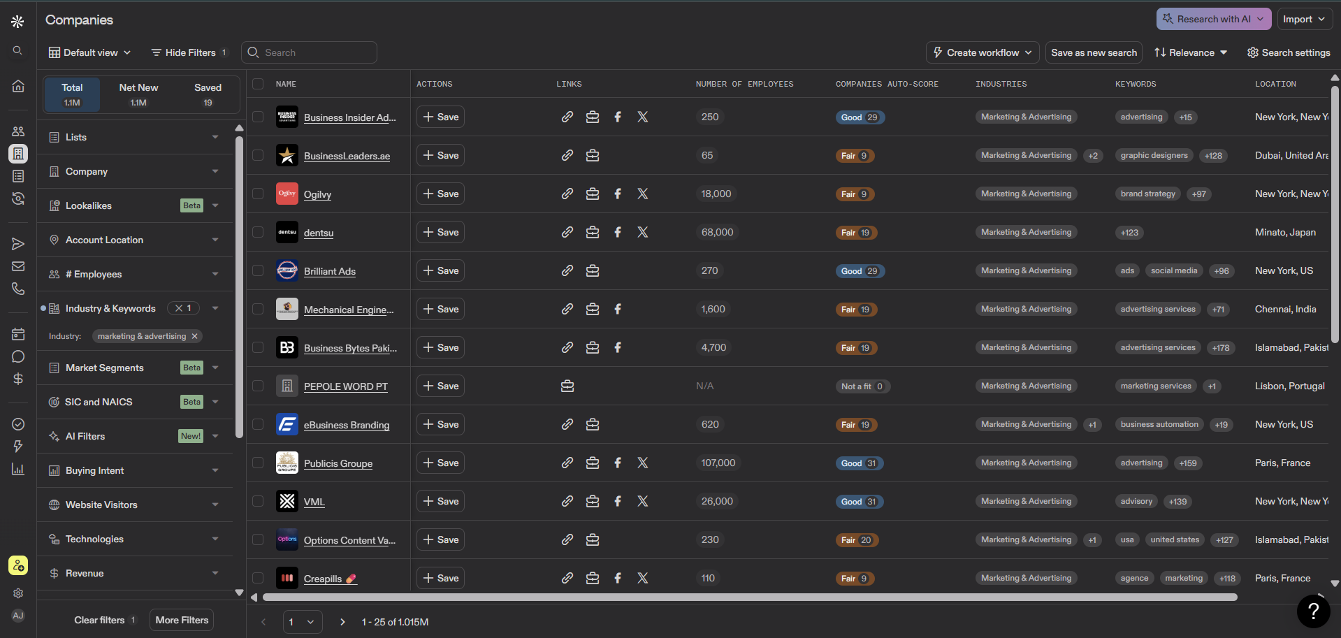The height and width of the screenshot is (638, 1341).
Task: Open the LinkedIn briefcase icon for VML
Action: [593, 501]
